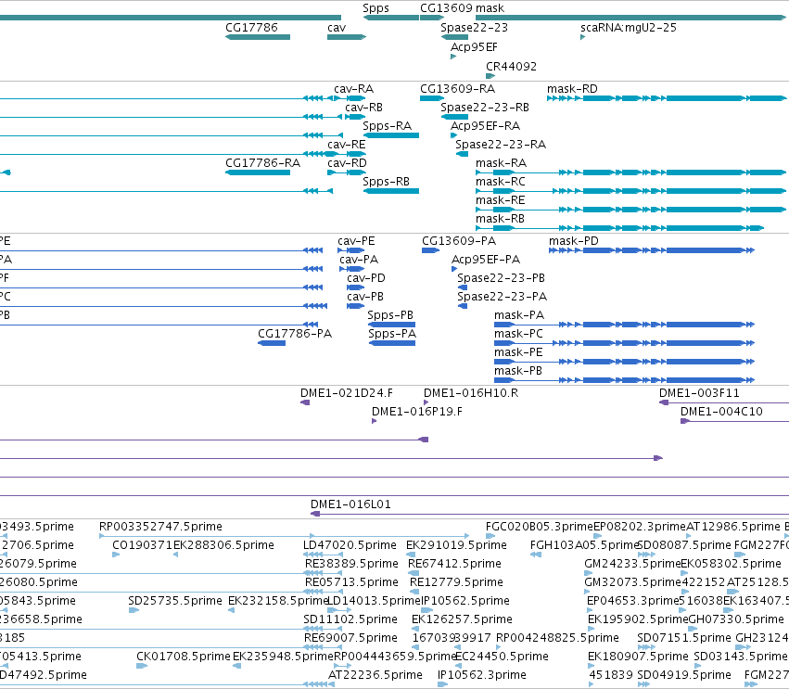Select BAC end DME1-016P19.F
This screenshot has width=789, height=689.
pos(416,412)
